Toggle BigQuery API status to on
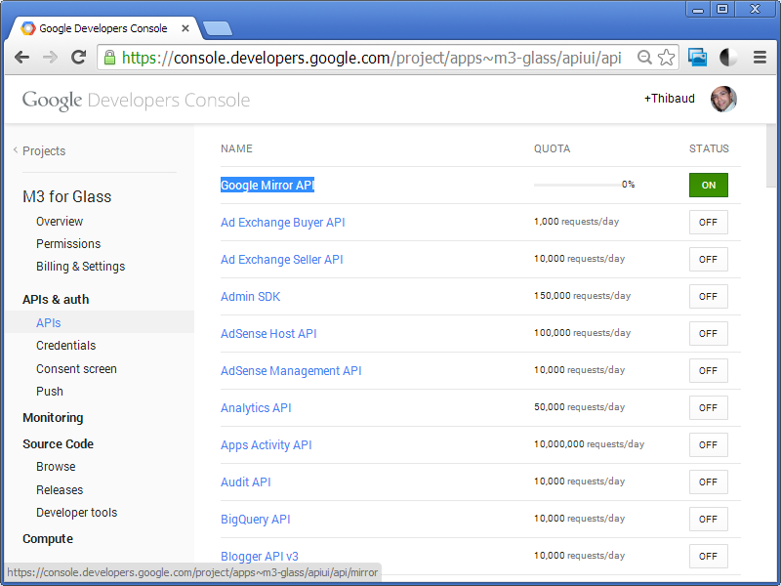The width and height of the screenshot is (781, 586). pyautogui.click(x=708, y=520)
